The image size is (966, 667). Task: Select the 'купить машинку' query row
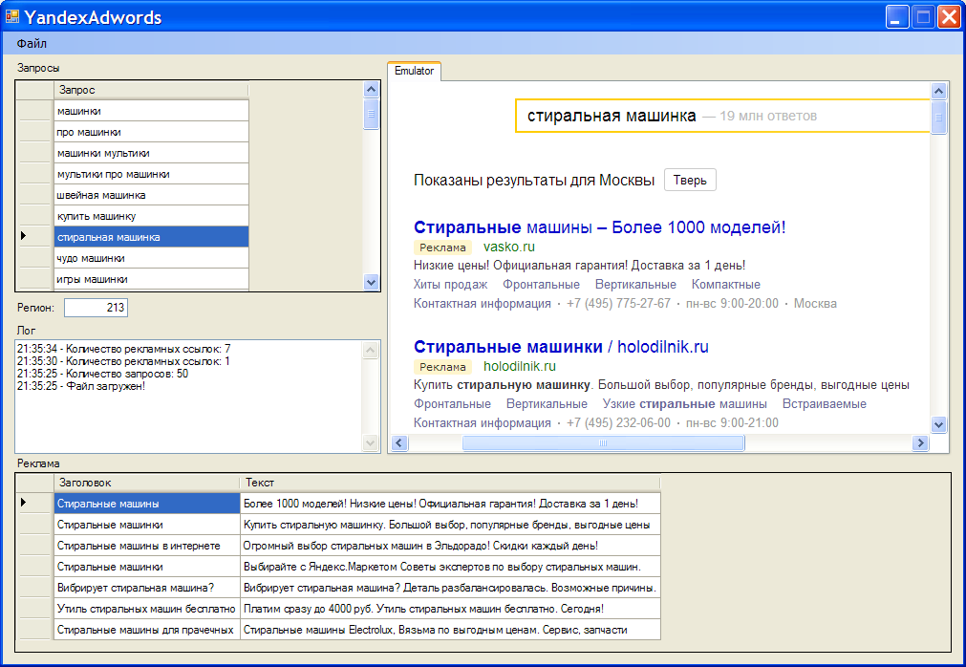tap(151, 216)
